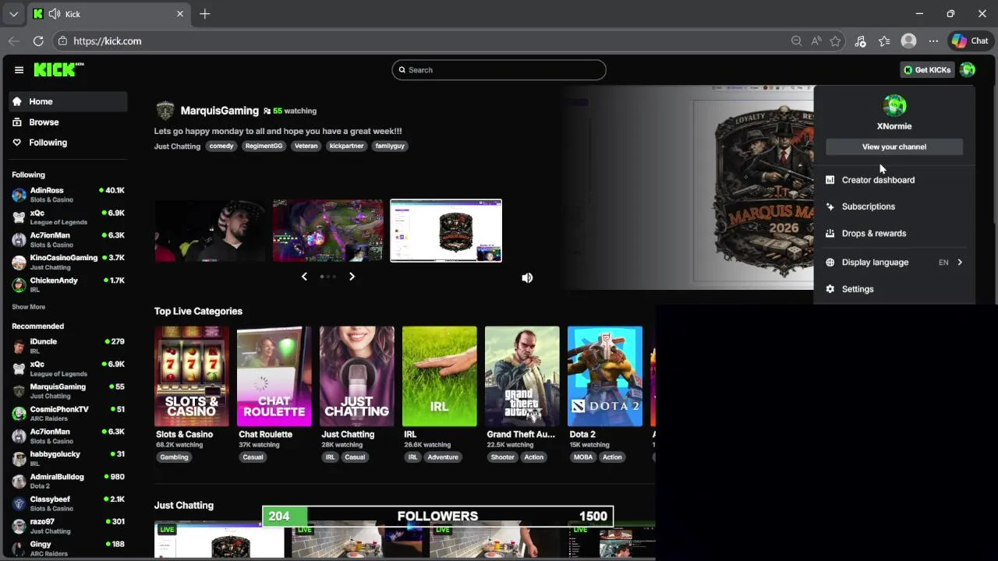The height and width of the screenshot is (561, 998).
Task: Open Settings from profile menu
Action: 894,289
